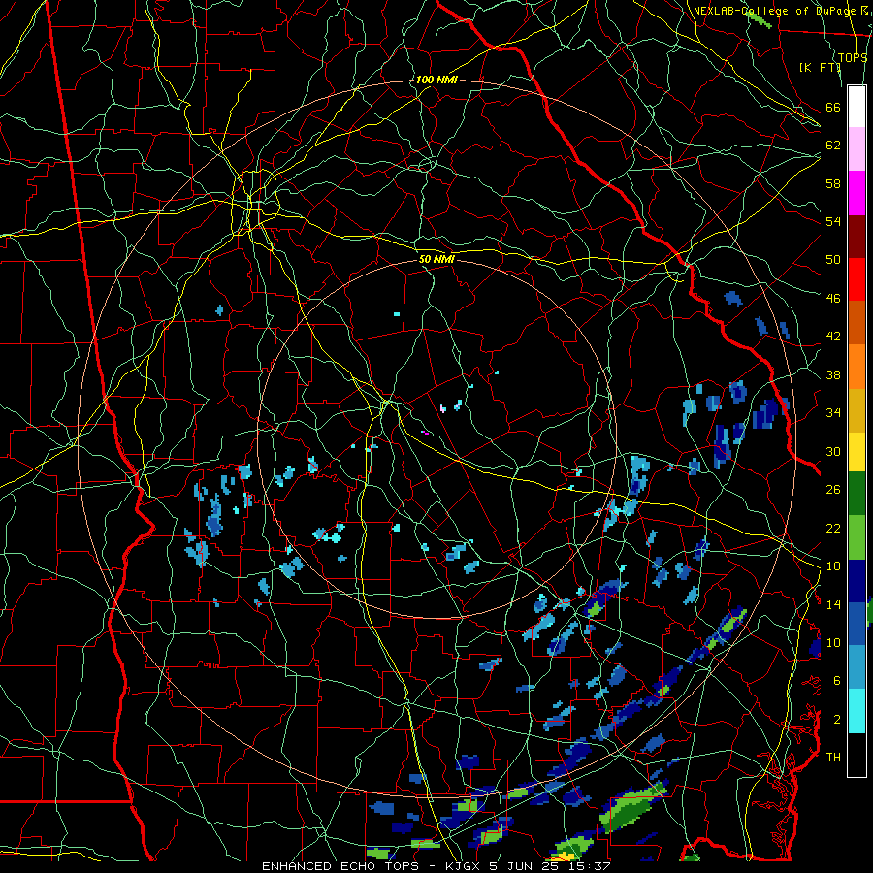The image size is (873, 873).
Task: Select legend value 26
Action: click(x=833, y=490)
